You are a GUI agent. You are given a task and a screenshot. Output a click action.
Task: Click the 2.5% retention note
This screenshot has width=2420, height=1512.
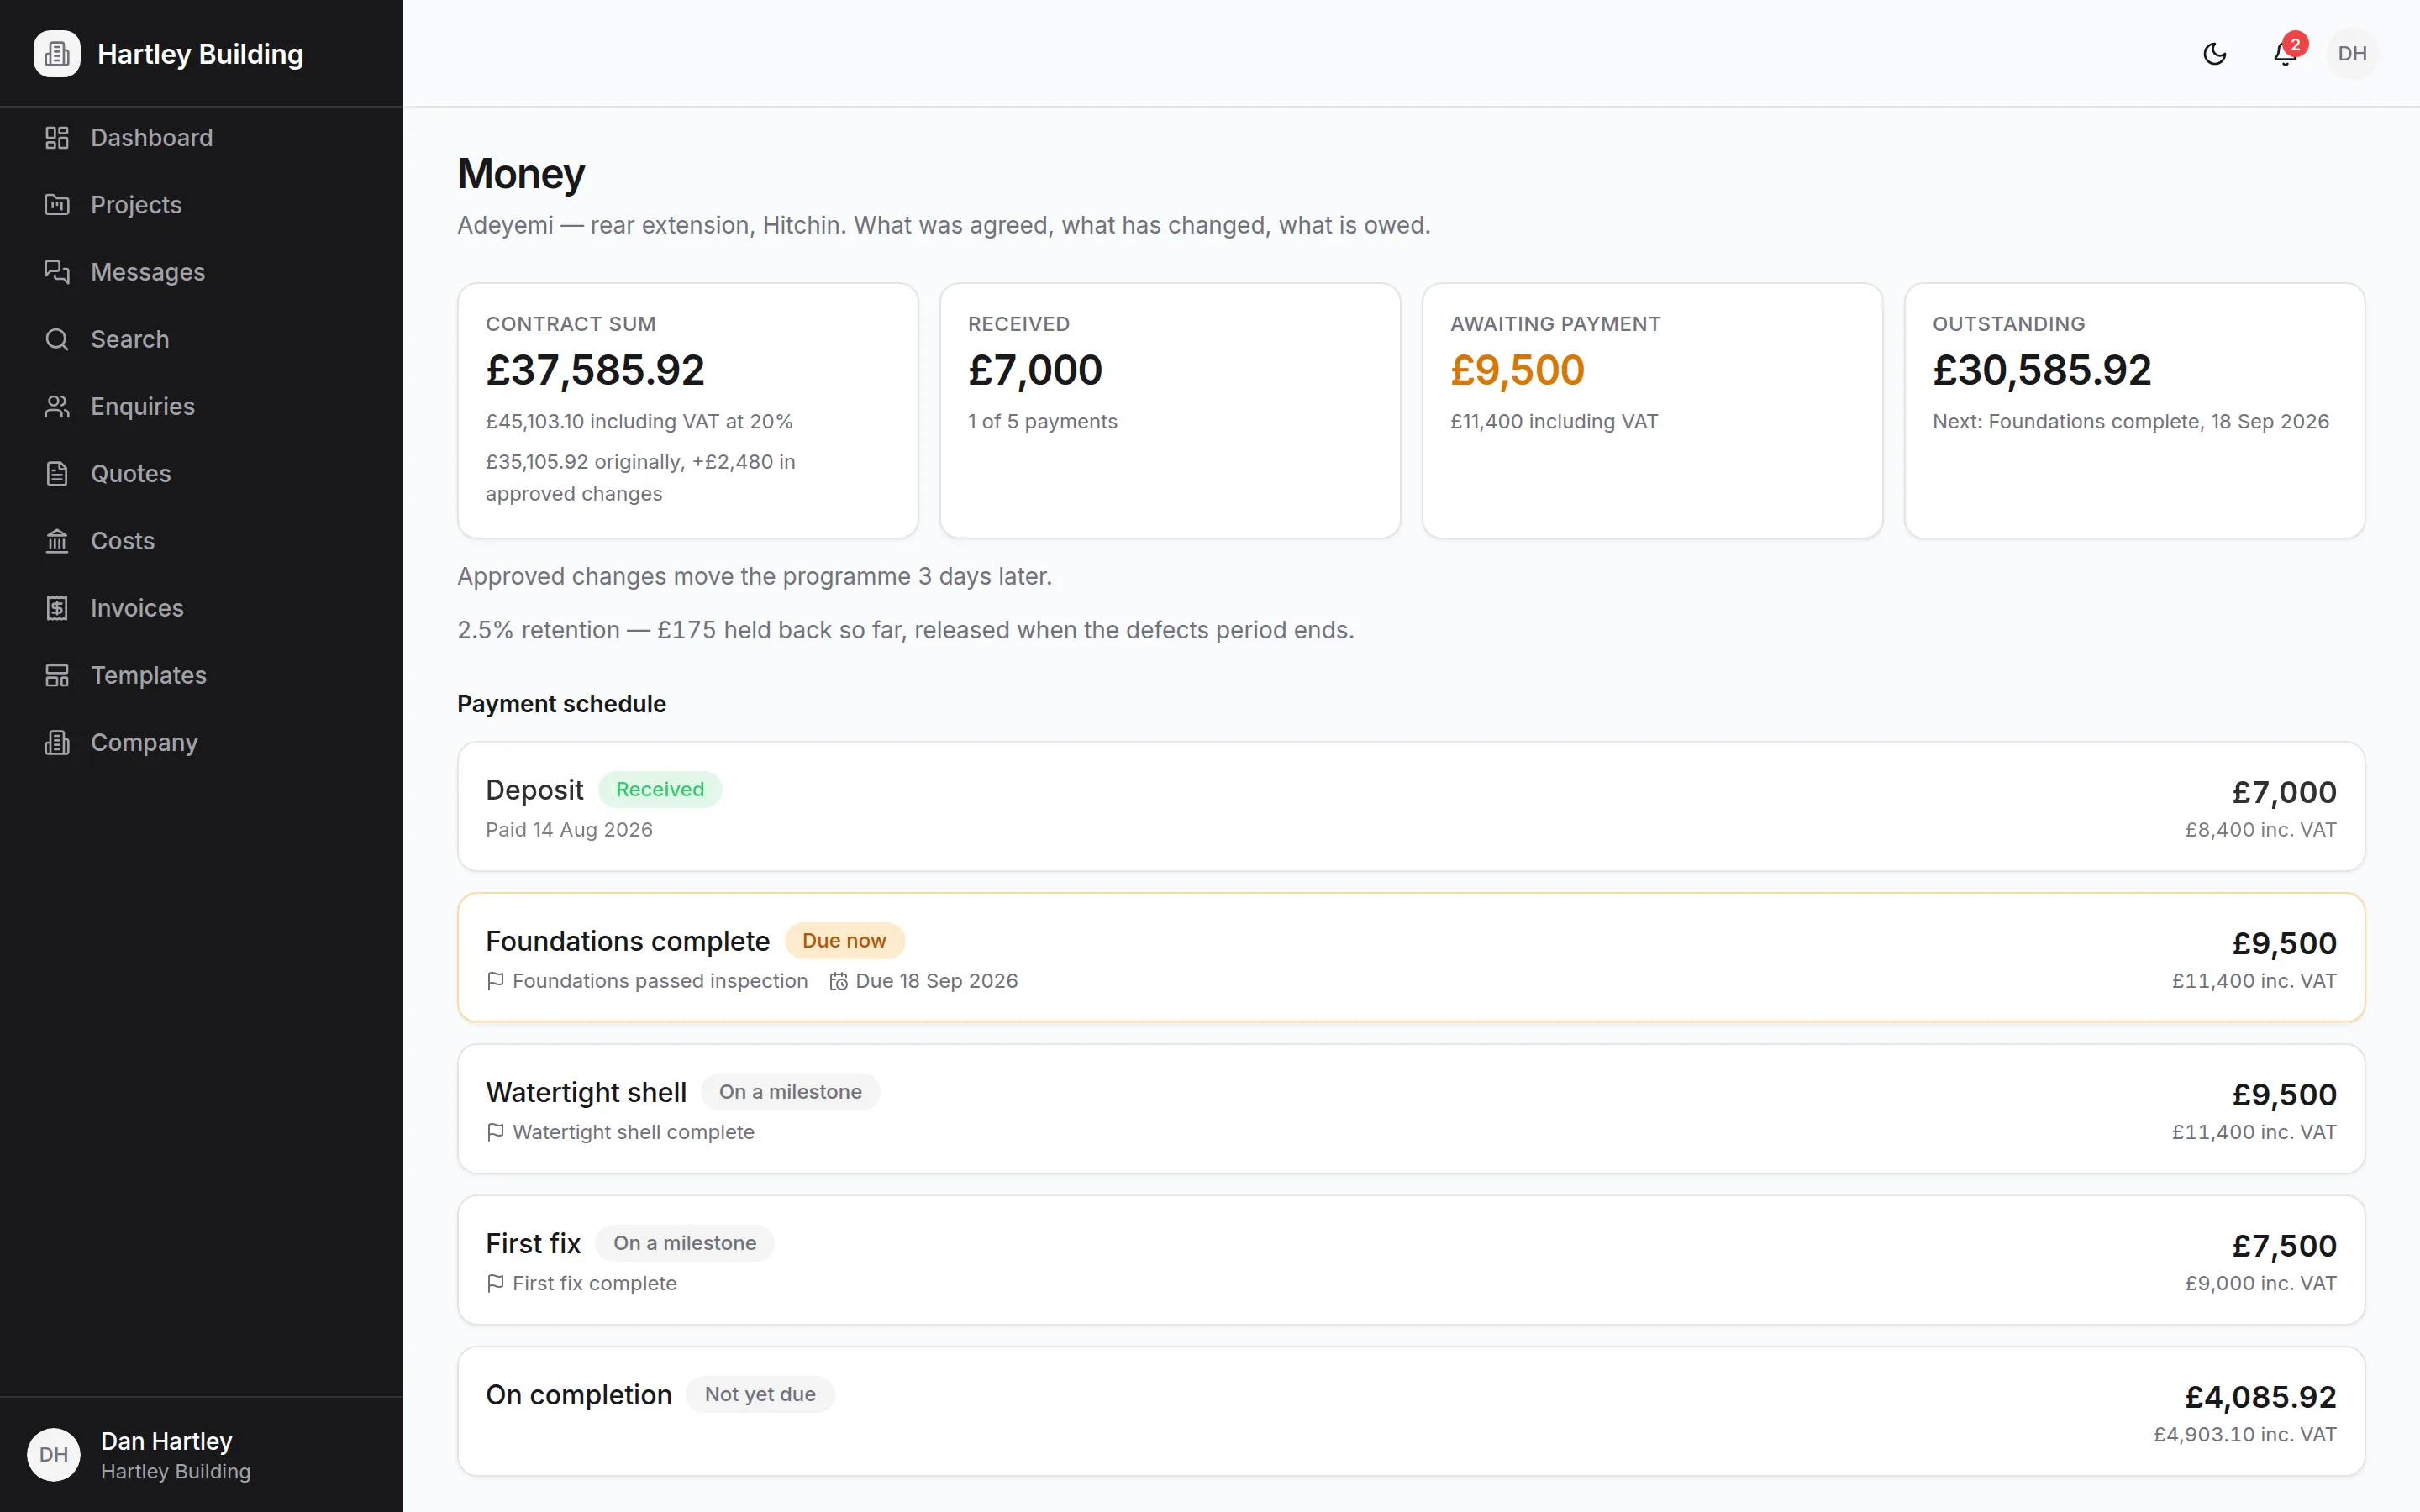pyautogui.click(x=905, y=630)
